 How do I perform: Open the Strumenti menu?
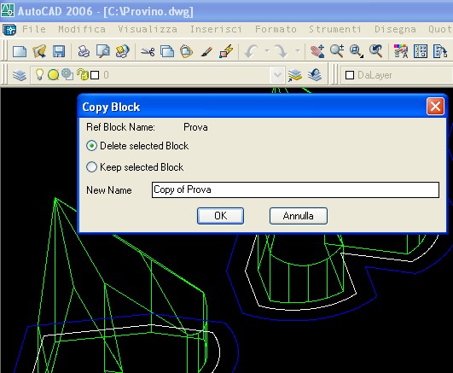point(335,29)
